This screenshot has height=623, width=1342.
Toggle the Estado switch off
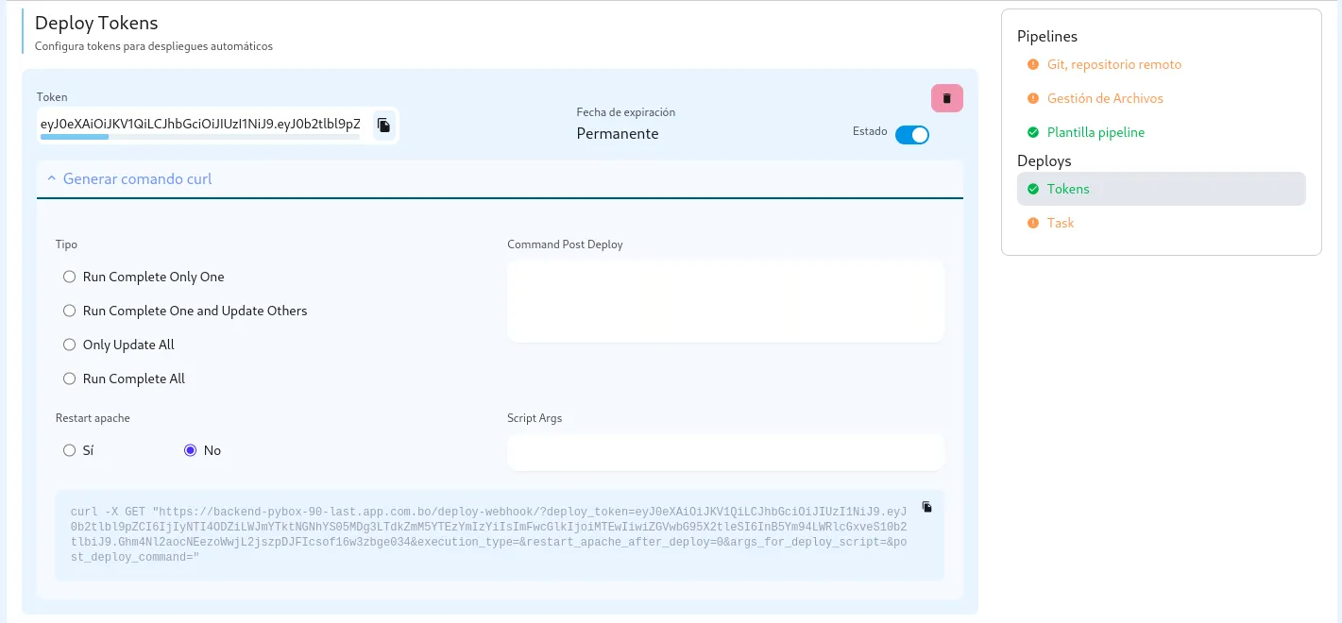click(912, 135)
